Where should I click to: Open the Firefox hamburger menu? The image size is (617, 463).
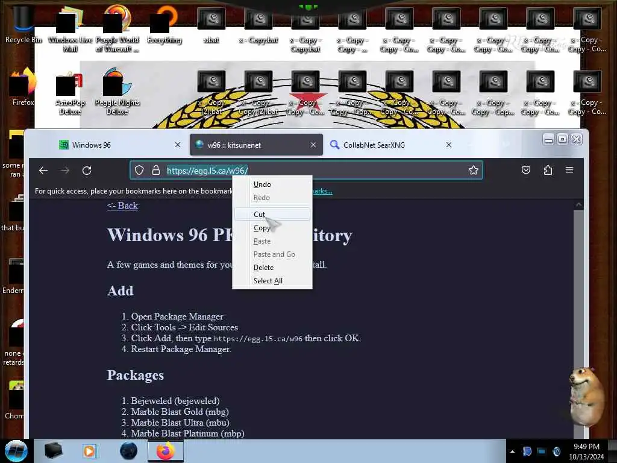pos(569,170)
